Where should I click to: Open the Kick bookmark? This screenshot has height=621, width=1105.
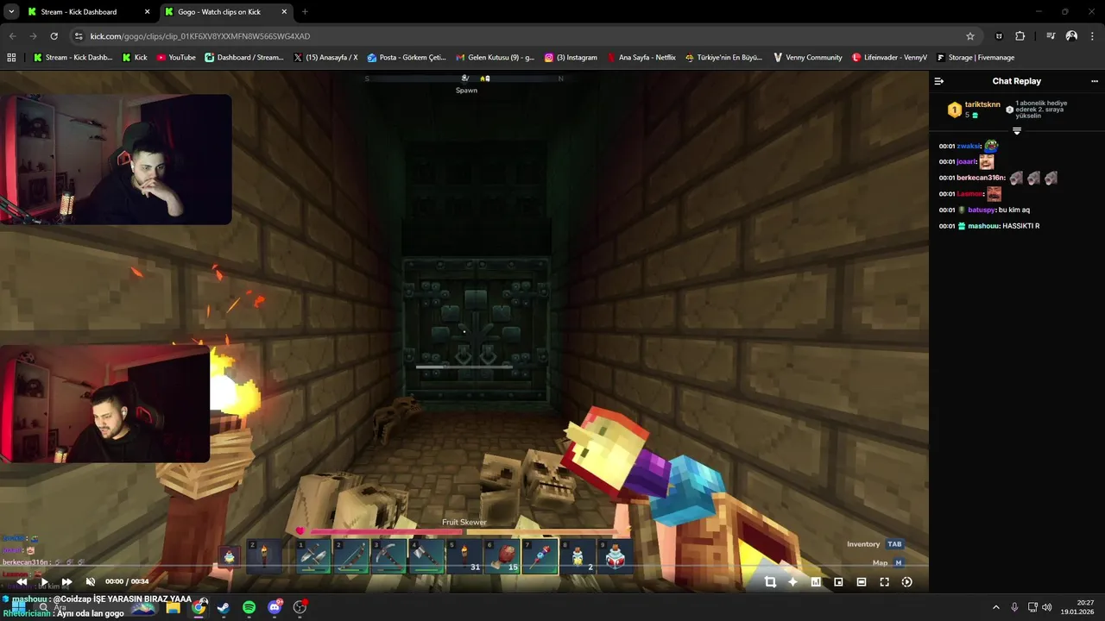point(135,58)
